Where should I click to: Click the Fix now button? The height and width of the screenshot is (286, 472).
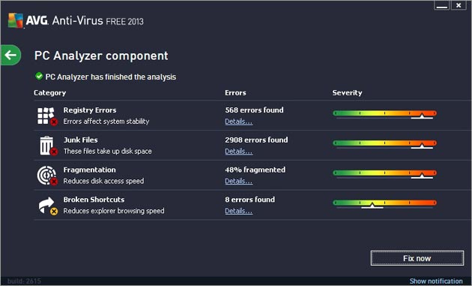coord(417,258)
